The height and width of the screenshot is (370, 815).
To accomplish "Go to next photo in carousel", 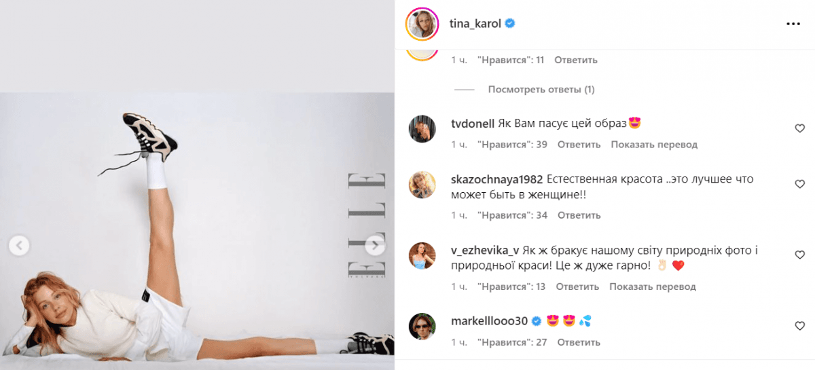I will (375, 246).
